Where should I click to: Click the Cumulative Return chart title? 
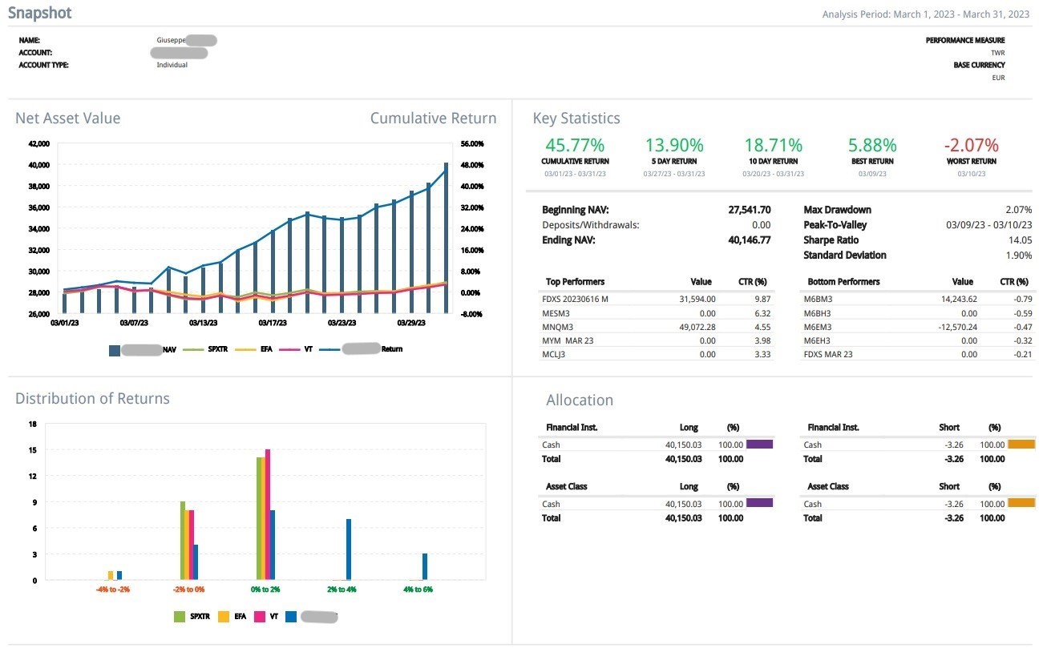pos(433,119)
